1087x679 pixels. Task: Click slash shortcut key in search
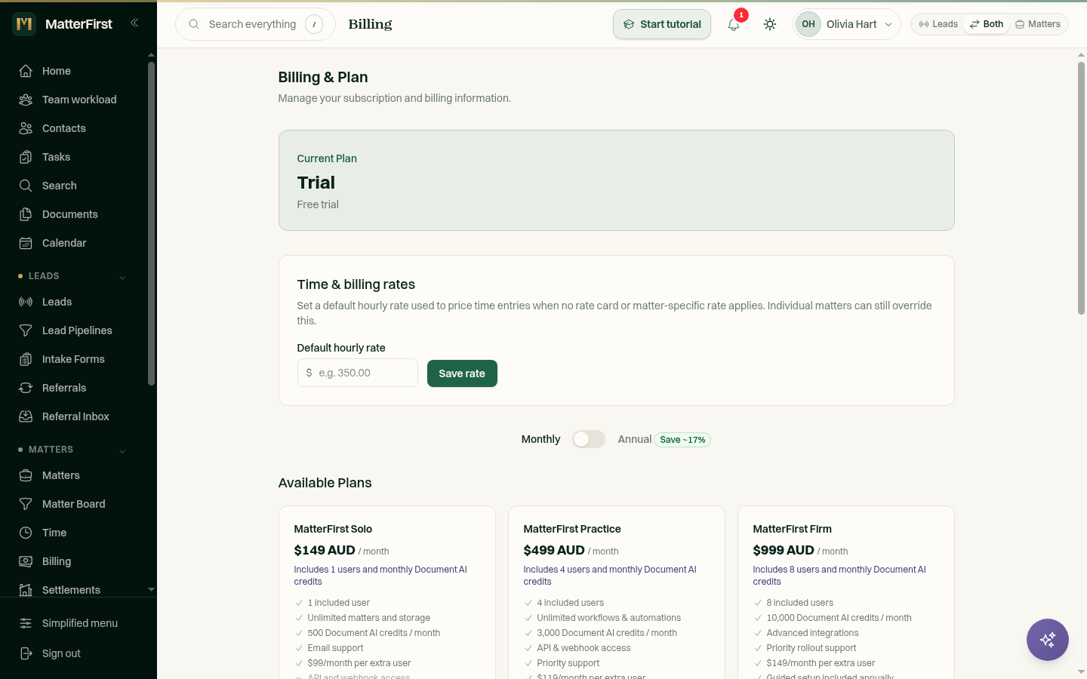coord(314,24)
